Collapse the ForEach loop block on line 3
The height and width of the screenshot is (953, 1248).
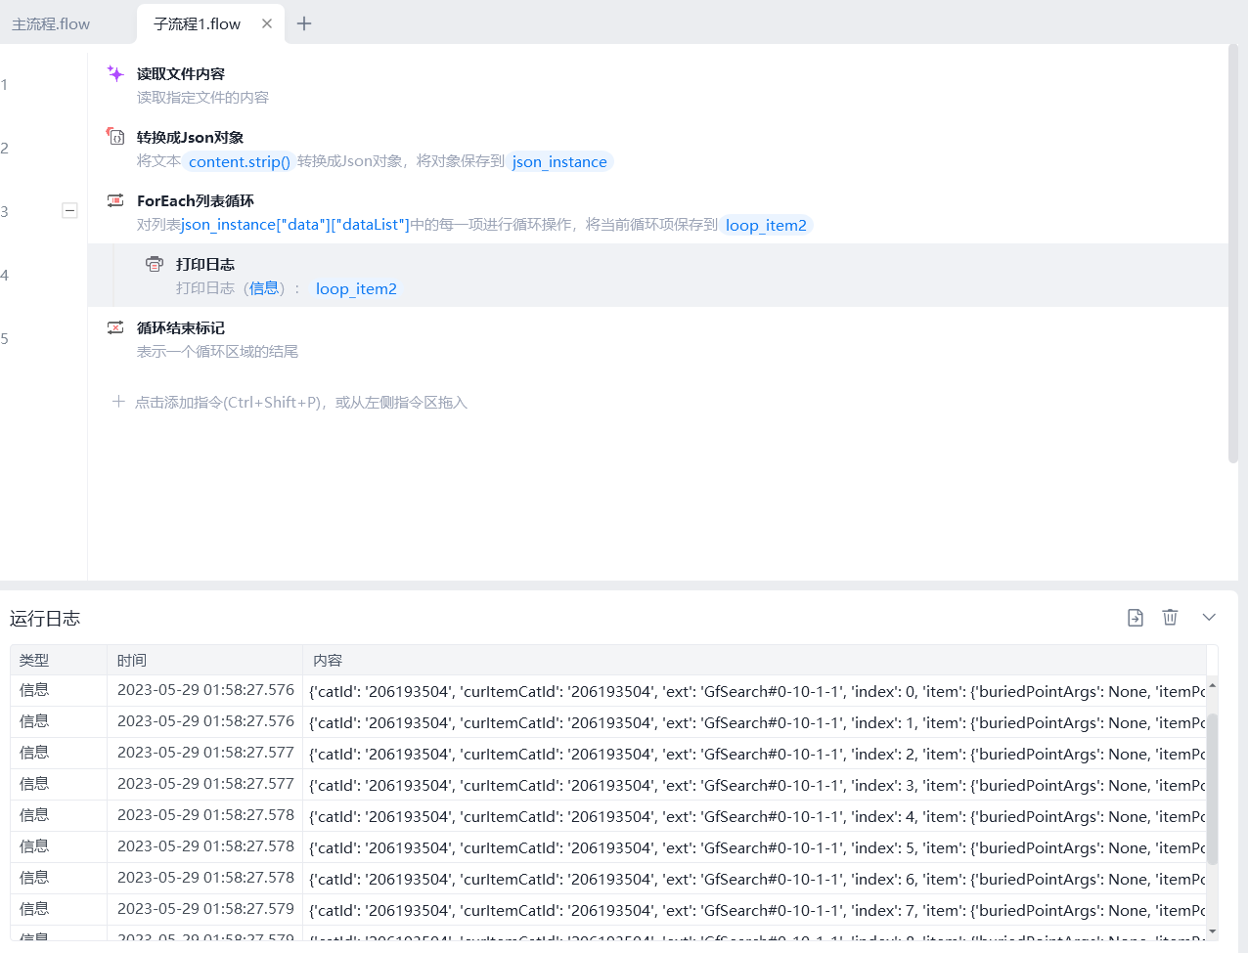pos(69,210)
